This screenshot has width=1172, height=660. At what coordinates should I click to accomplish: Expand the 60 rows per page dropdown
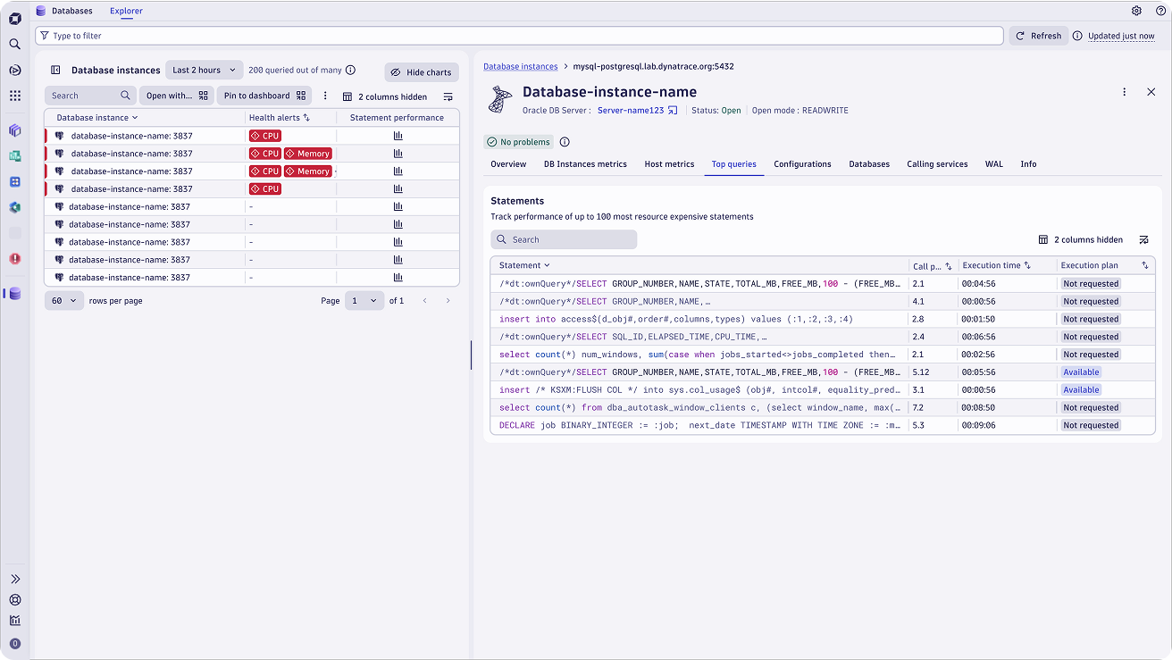(x=64, y=301)
